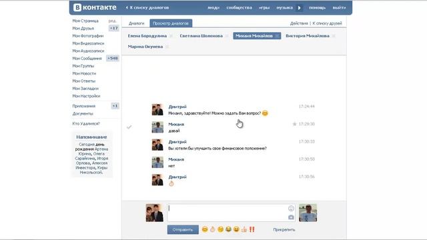427x240 pixels.
Task: Click 'ред.' next to Моя Страница
Action: pos(112,21)
